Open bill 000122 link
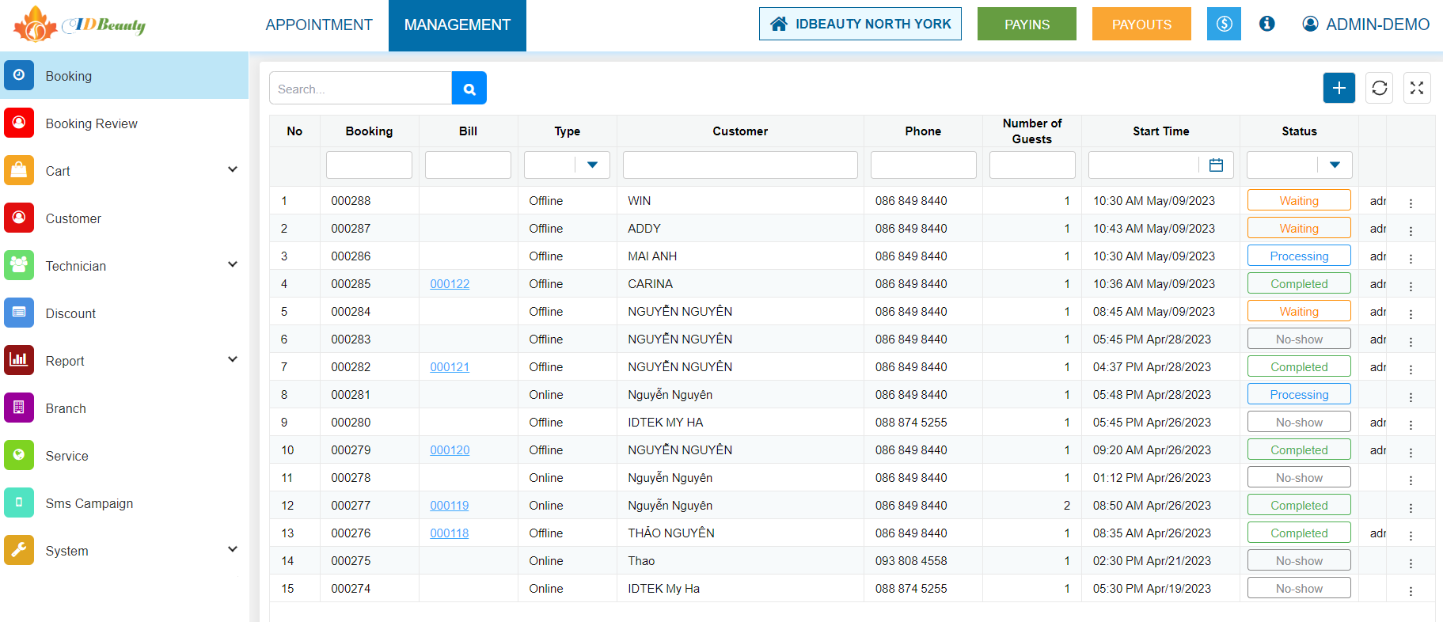 [x=450, y=284]
